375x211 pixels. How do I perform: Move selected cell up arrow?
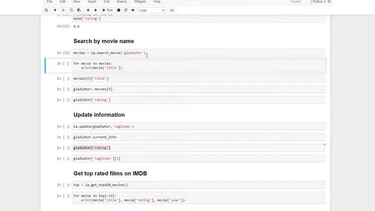pyautogui.click(x=88, y=11)
